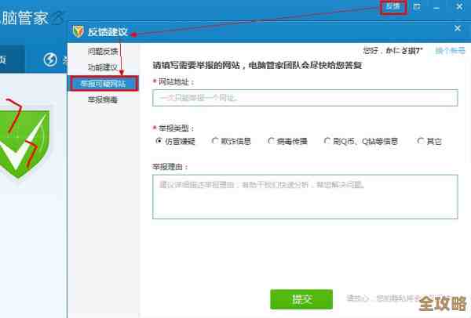Screen dimensions: 471x318
Task: Focus the 网站地址 input field
Action: point(305,98)
